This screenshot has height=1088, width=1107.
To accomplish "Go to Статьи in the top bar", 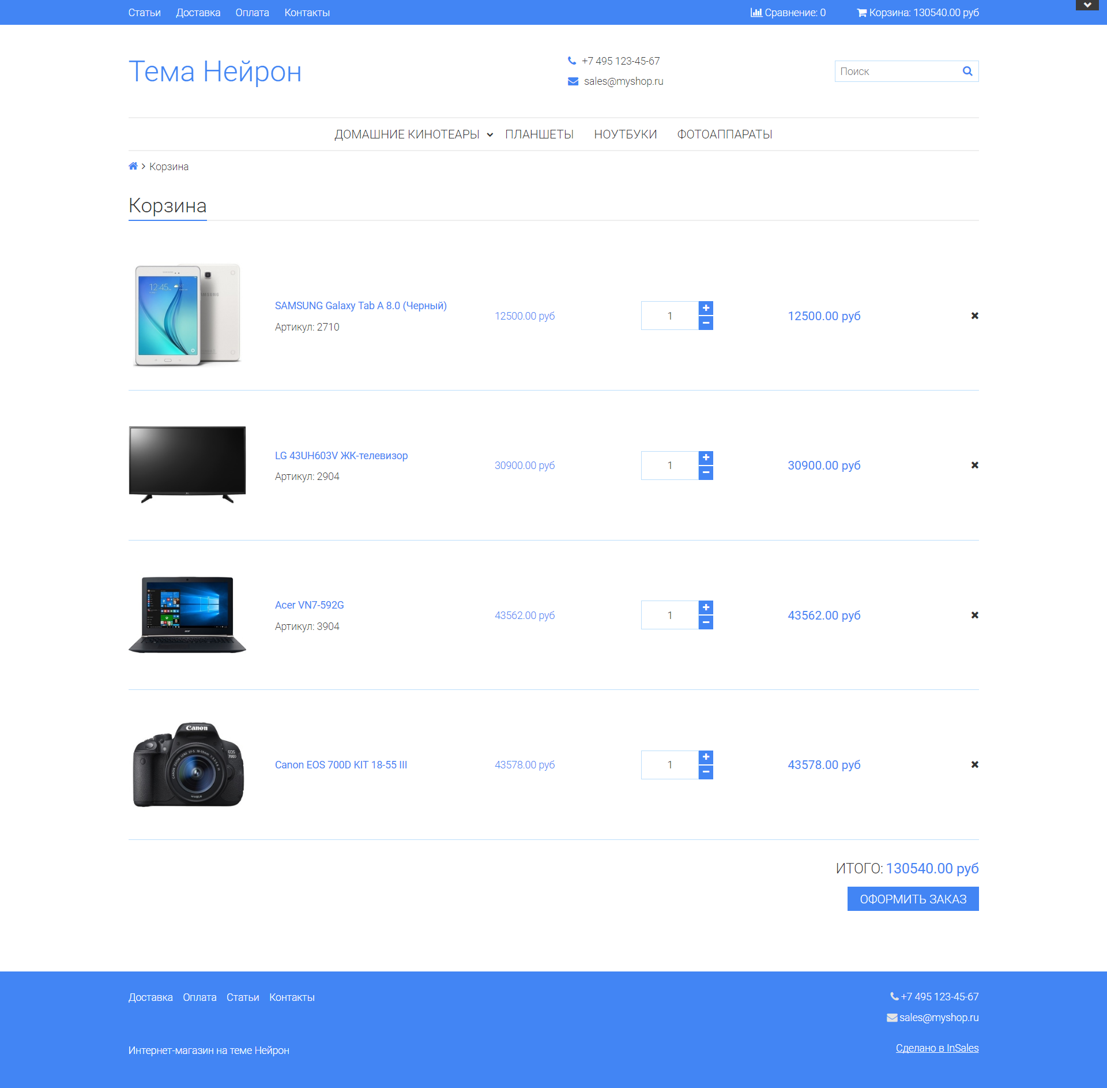I will (x=145, y=13).
